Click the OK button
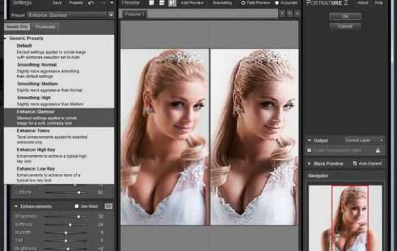 345,17
